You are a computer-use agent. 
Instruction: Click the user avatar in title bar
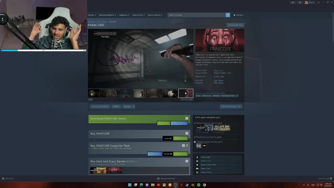(x=306, y=2)
